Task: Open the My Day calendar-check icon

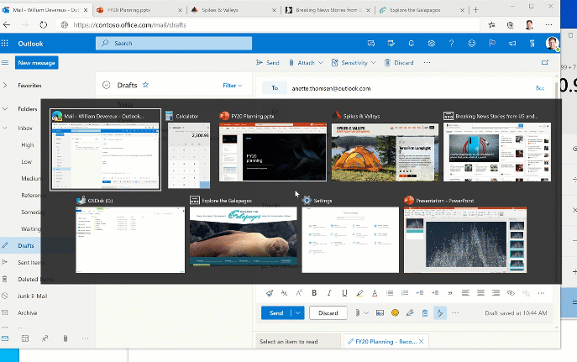Action: pyautogui.click(x=391, y=44)
